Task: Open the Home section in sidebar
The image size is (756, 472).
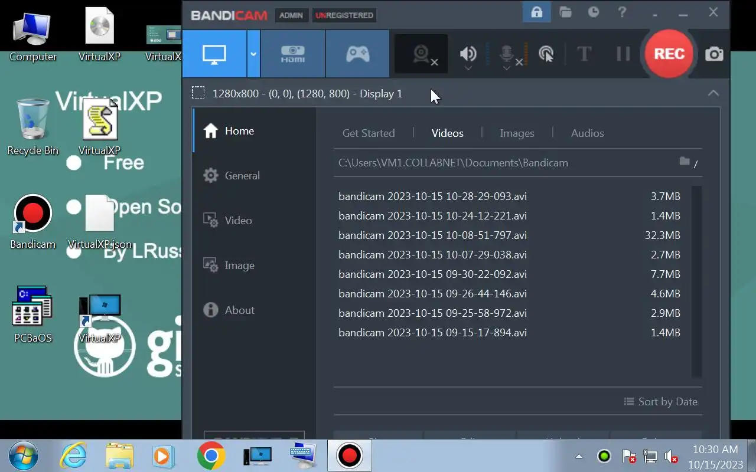Action: [x=255, y=131]
